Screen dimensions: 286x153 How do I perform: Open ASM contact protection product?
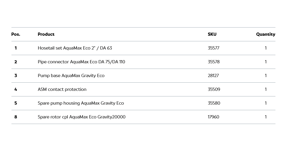click(x=62, y=89)
